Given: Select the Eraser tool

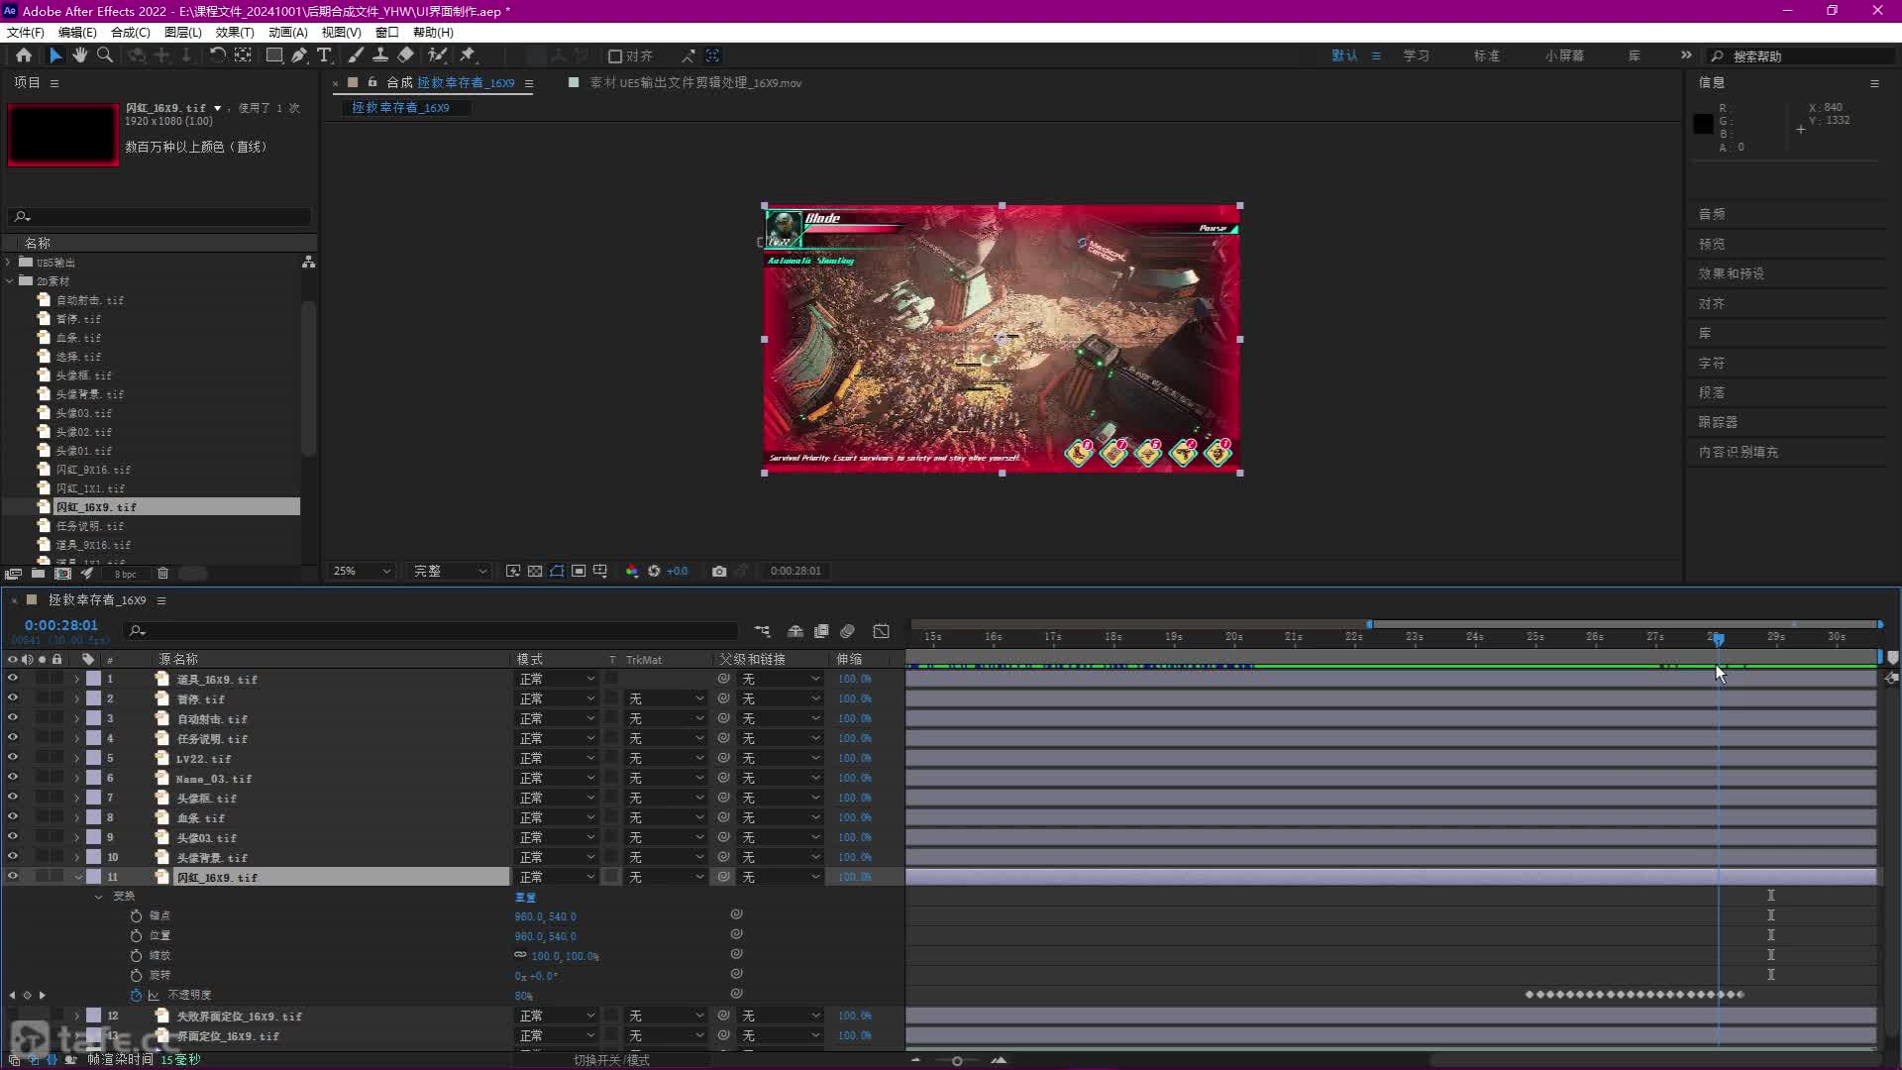Looking at the screenshot, I should pos(406,55).
